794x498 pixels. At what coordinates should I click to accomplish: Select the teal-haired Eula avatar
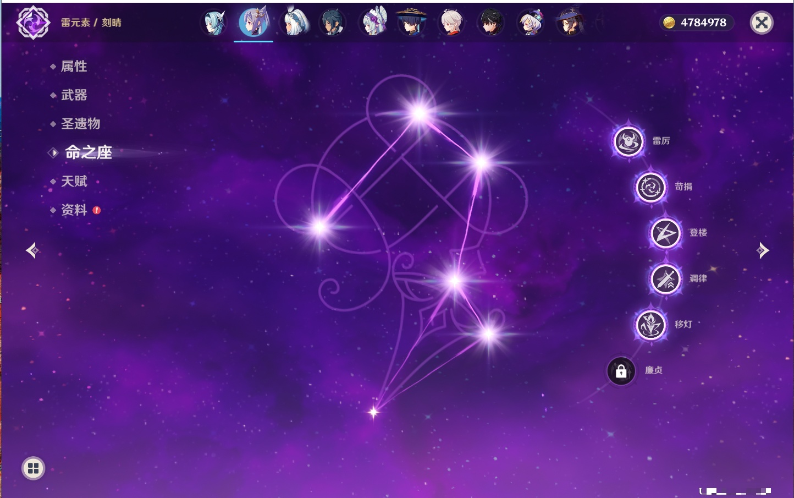click(x=213, y=23)
